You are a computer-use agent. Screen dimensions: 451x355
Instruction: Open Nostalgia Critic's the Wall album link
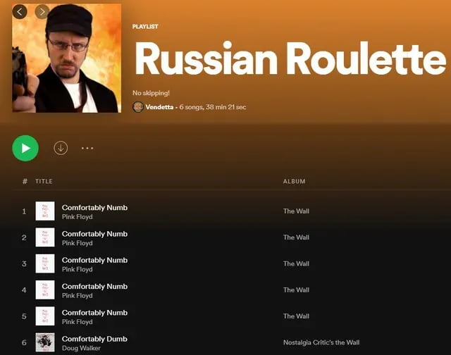tap(321, 342)
